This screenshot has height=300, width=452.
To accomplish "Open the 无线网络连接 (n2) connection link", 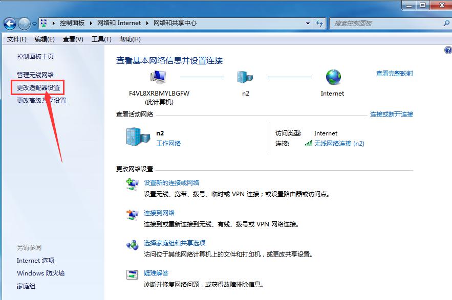I will point(339,144).
